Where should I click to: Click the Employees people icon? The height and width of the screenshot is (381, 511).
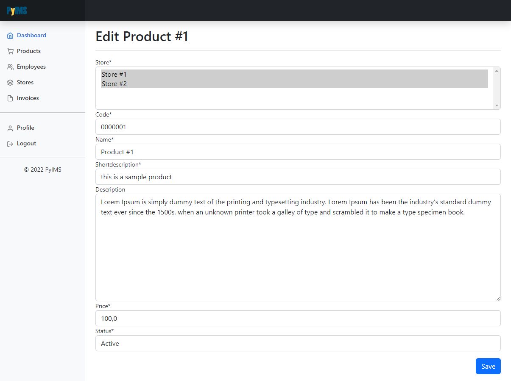pyautogui.click(x=10, y=67)
